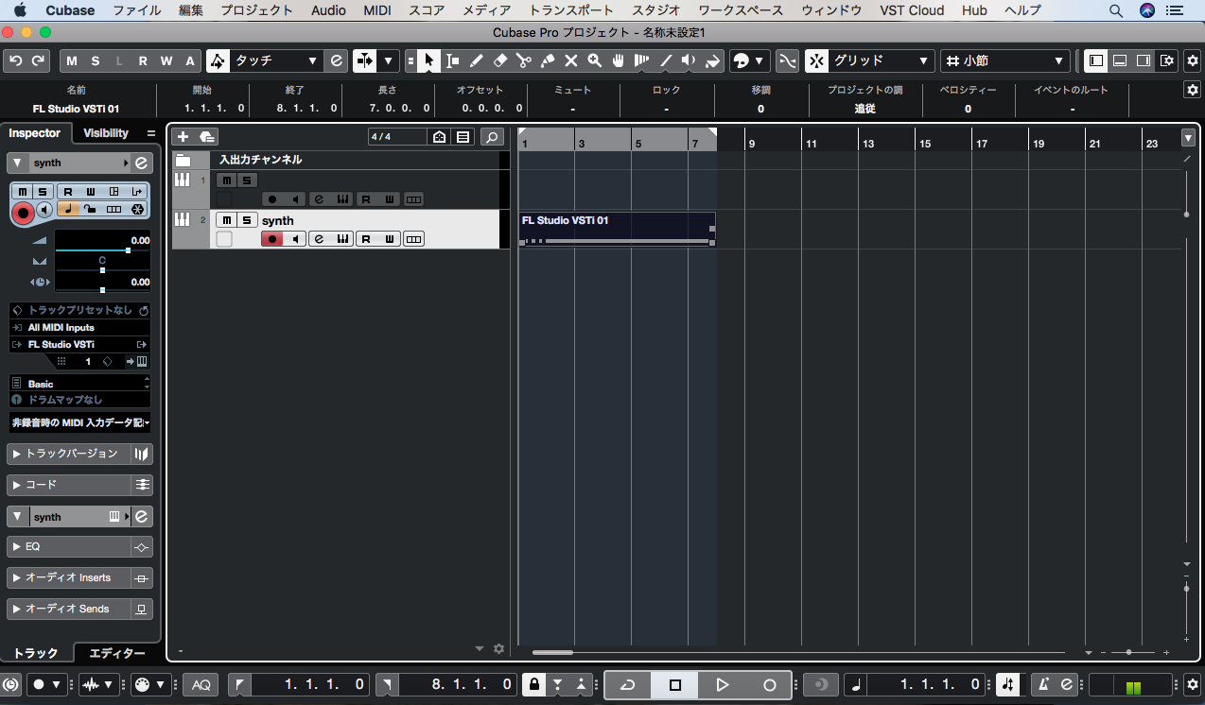This screenshot has width=1205, height=705.
Task: Select the Play speaker tool
Action: [690, 60]
